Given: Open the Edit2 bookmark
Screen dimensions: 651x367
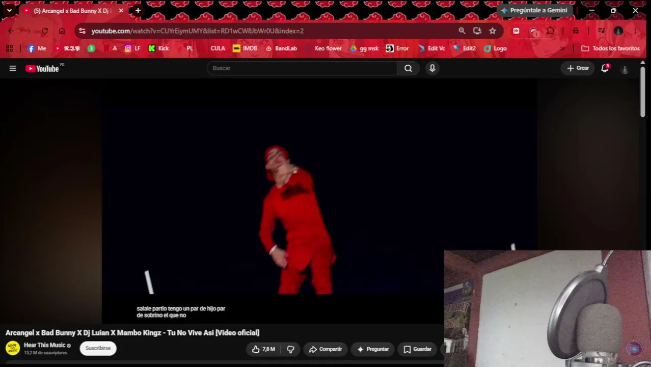Looking at the screenshot, I should [x=464, y=48].
